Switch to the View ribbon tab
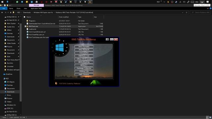 (26, 8)
